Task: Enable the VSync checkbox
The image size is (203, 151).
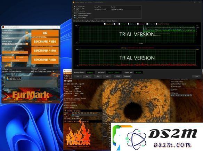Action: (x=172, y=90)
